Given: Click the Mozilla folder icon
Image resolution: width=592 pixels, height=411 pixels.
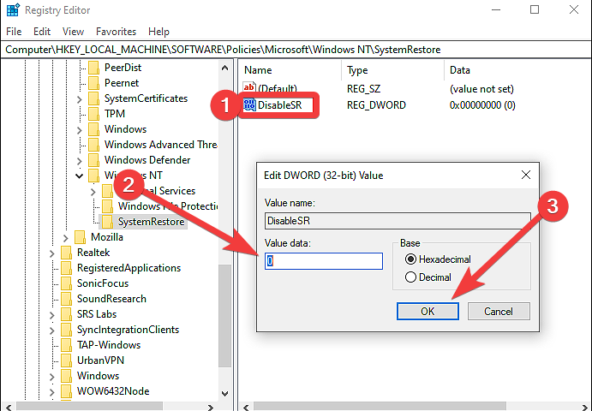Looking at the screenshot, I should tap(81, 237).
